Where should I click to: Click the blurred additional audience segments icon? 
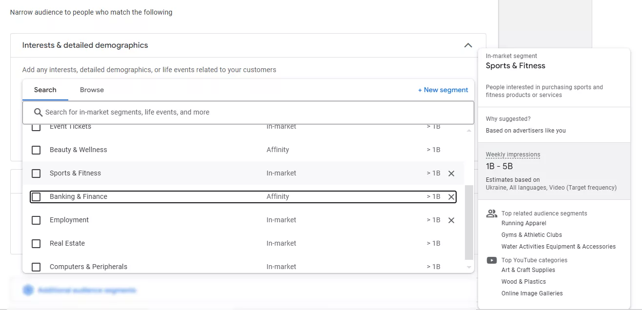point(28,290)
